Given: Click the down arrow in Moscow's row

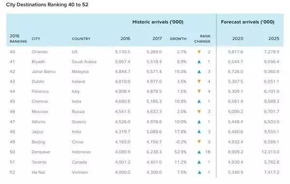Looking at the screenshot, I should (199, 112).
